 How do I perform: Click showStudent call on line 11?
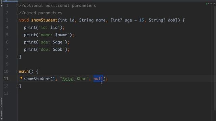click(x=37, y=79)
